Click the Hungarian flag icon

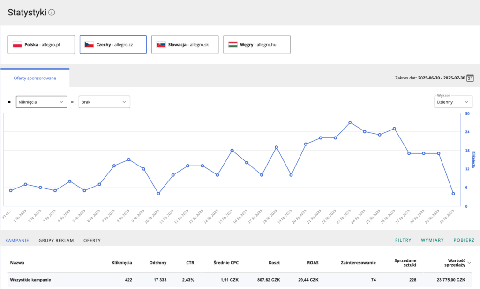[232, 45]
